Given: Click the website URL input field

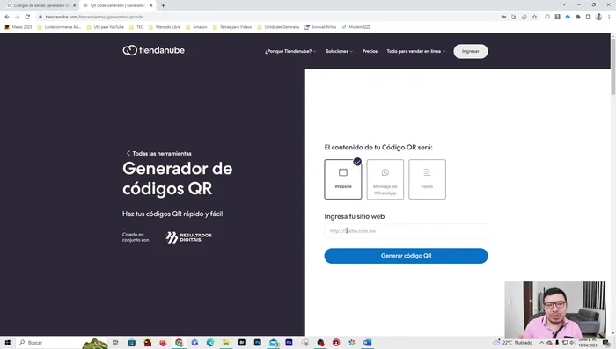Looking at the screenshot, I should [406, 231].
